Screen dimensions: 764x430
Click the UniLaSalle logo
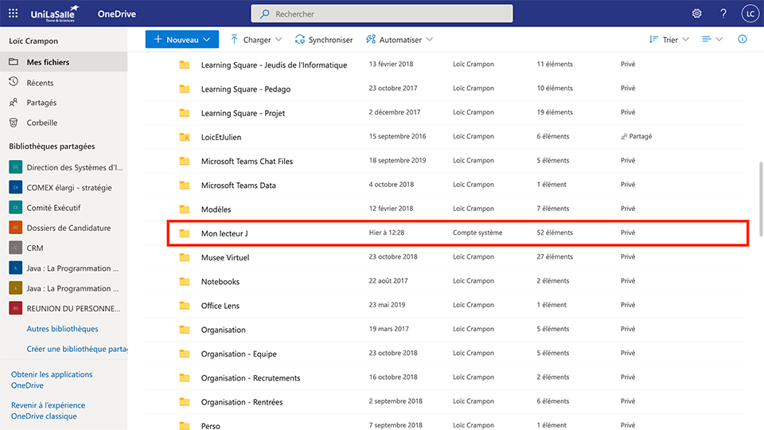pos(55,14)
